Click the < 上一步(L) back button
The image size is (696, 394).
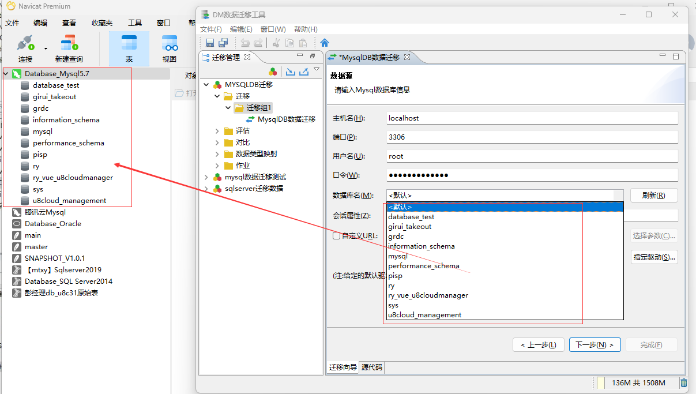click(538, 345)
